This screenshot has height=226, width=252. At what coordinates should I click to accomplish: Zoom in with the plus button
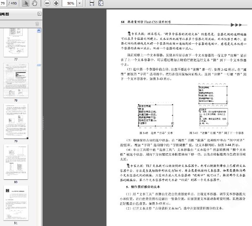[56, 3]
